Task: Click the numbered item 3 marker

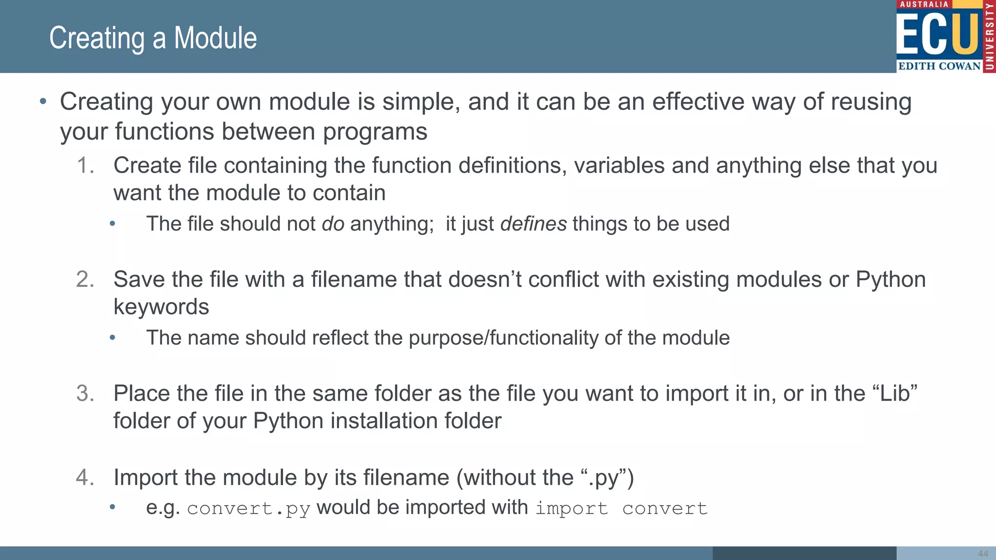Action: [86, 393]
